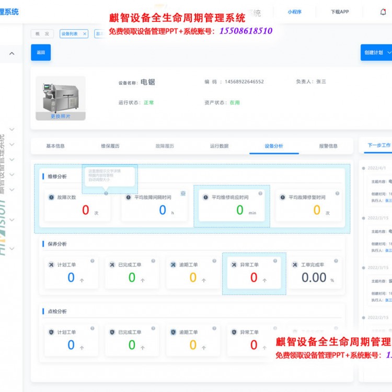Select the 设备分析 tab
Screen dimensions: 392x392
tap(274, 146)
